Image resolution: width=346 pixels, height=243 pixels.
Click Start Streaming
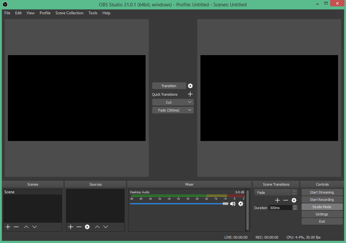tap(322, 192)
